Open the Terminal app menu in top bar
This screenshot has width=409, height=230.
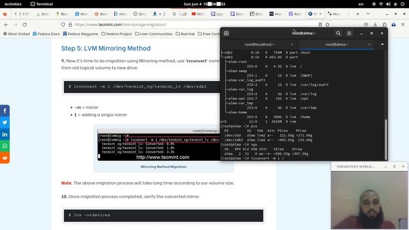(42, 4)
